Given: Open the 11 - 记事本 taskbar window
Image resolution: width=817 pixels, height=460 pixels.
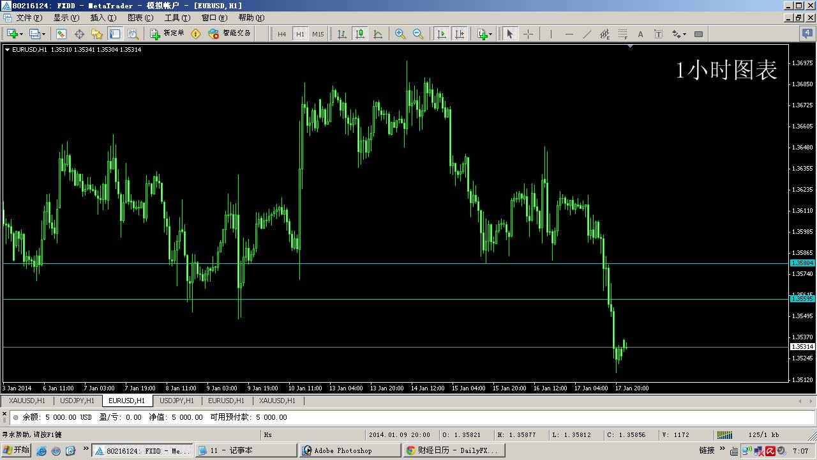Looking at the screenshot, I should click(x=246, y=450).
